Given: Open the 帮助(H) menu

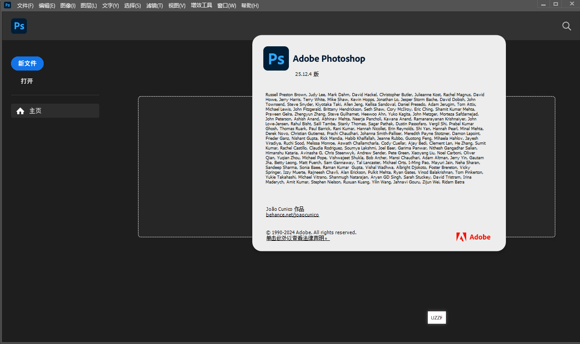Looking at the screenshot, I should tap(250, 6).
